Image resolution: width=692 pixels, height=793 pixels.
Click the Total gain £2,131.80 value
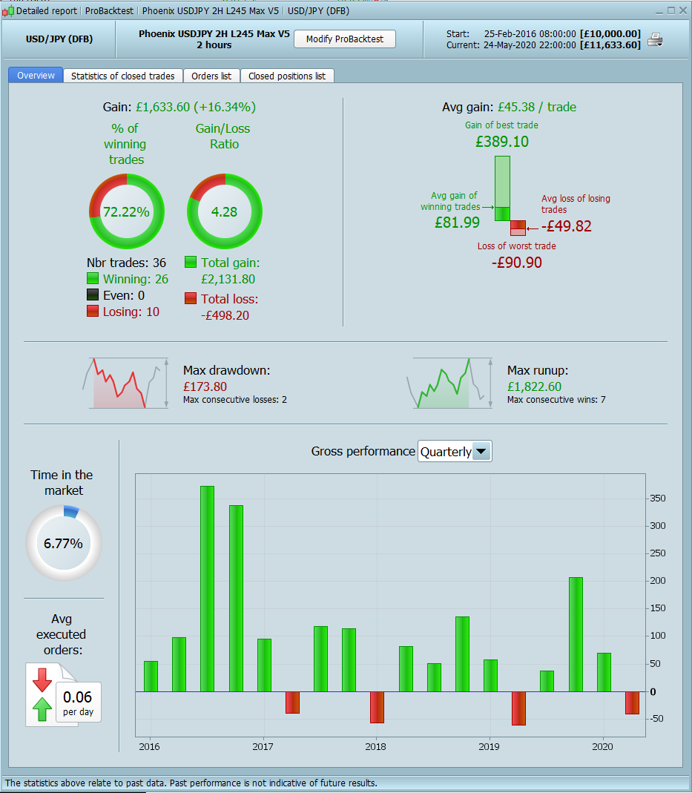[x=228, y=279]
